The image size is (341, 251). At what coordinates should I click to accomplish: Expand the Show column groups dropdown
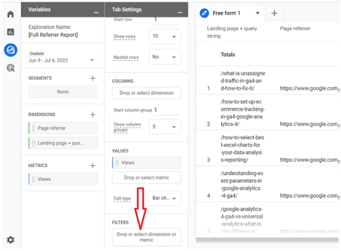(x=165, y=127)
